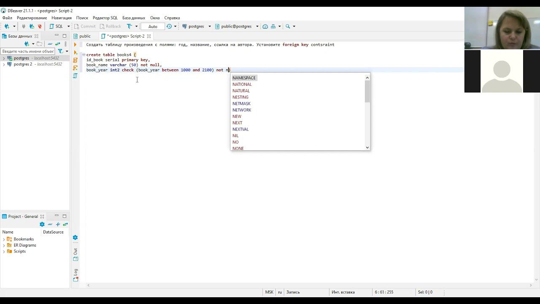Screen dimensions: 540x304
Task: Click the execute script icon
Action: coord(75,60)
